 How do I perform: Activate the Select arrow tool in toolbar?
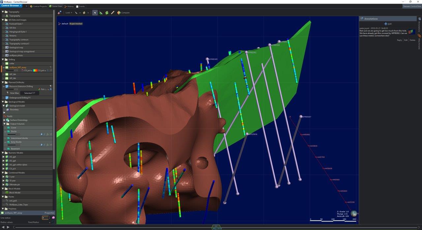pyautogui.click(x=95, y=13)
